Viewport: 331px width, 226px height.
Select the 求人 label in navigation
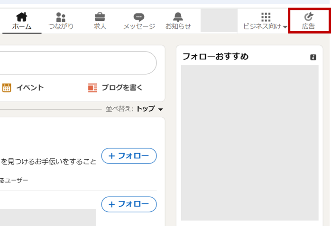(x=100, y=26)
